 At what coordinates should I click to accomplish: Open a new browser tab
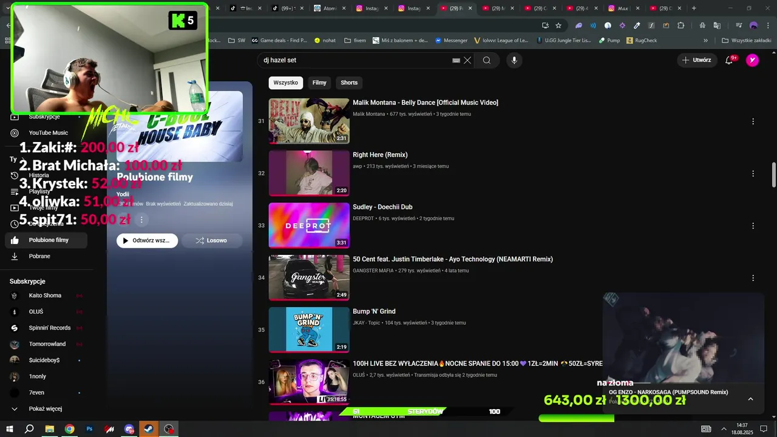pos(694,8)
